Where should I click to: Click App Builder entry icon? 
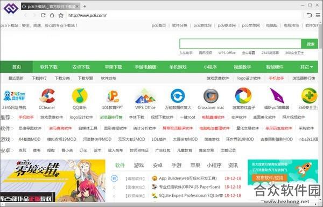155,178
